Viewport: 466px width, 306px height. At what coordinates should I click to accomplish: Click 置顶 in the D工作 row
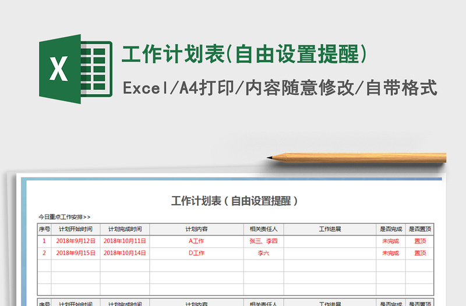420,253
